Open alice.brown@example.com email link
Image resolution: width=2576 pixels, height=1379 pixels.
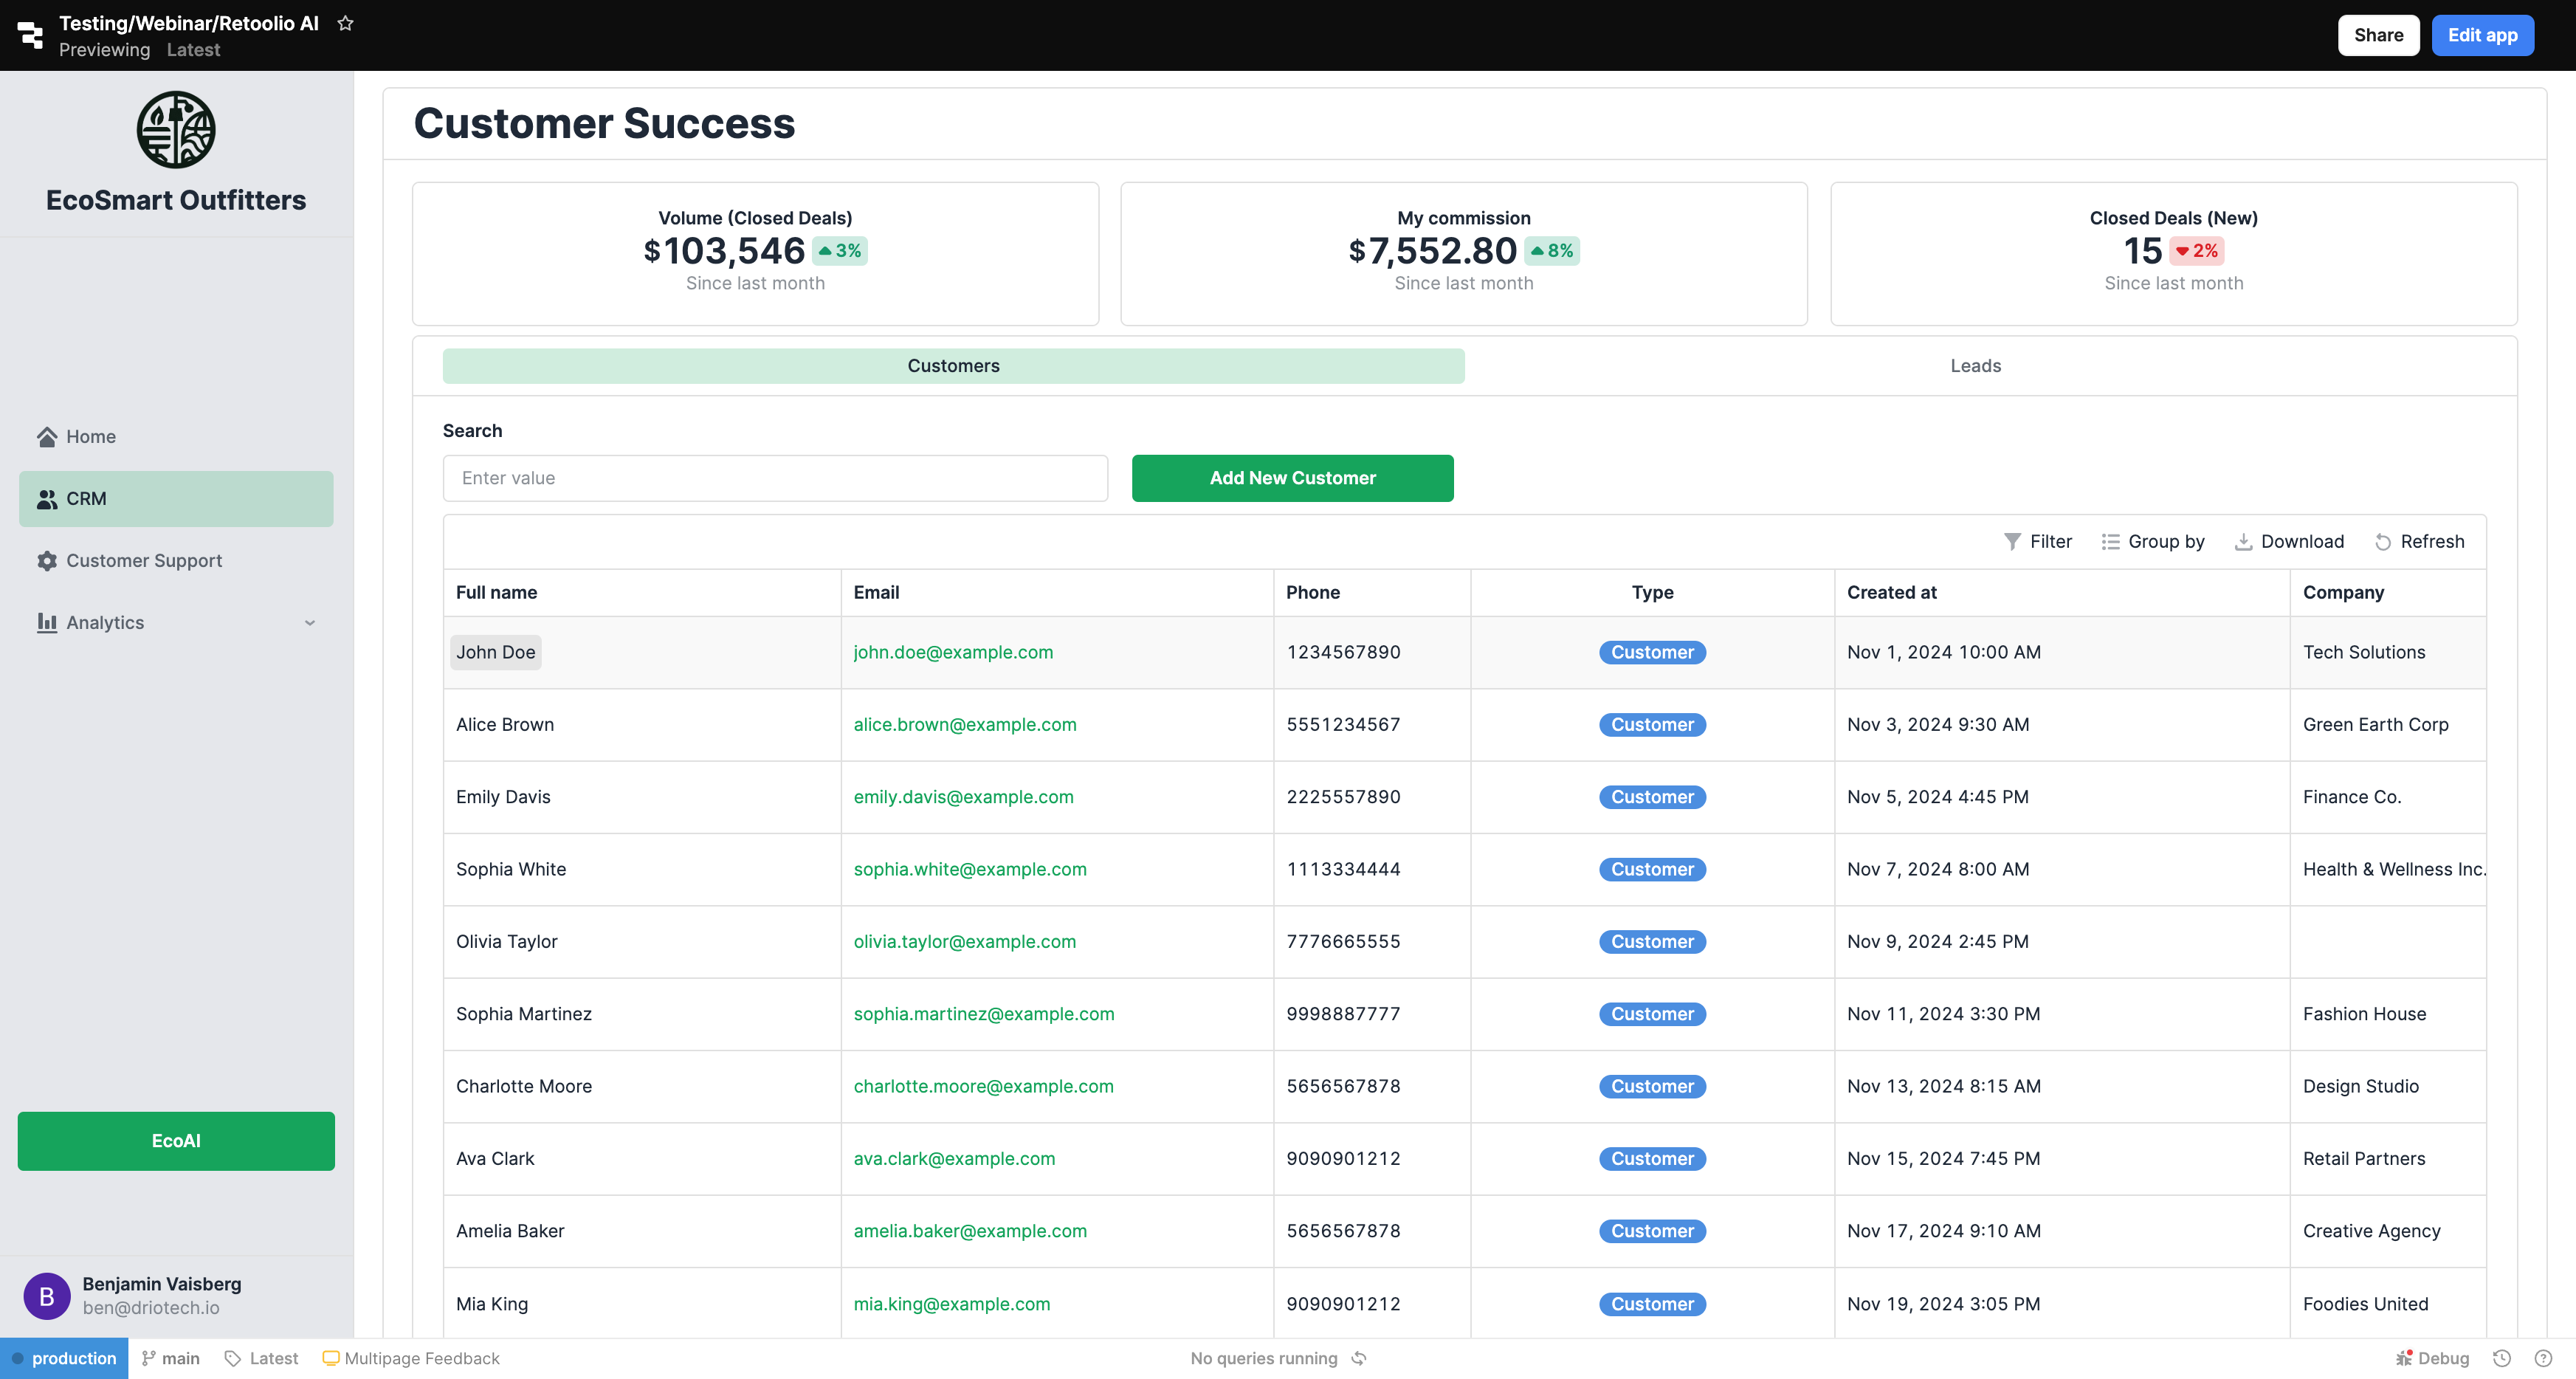point(965,725)
